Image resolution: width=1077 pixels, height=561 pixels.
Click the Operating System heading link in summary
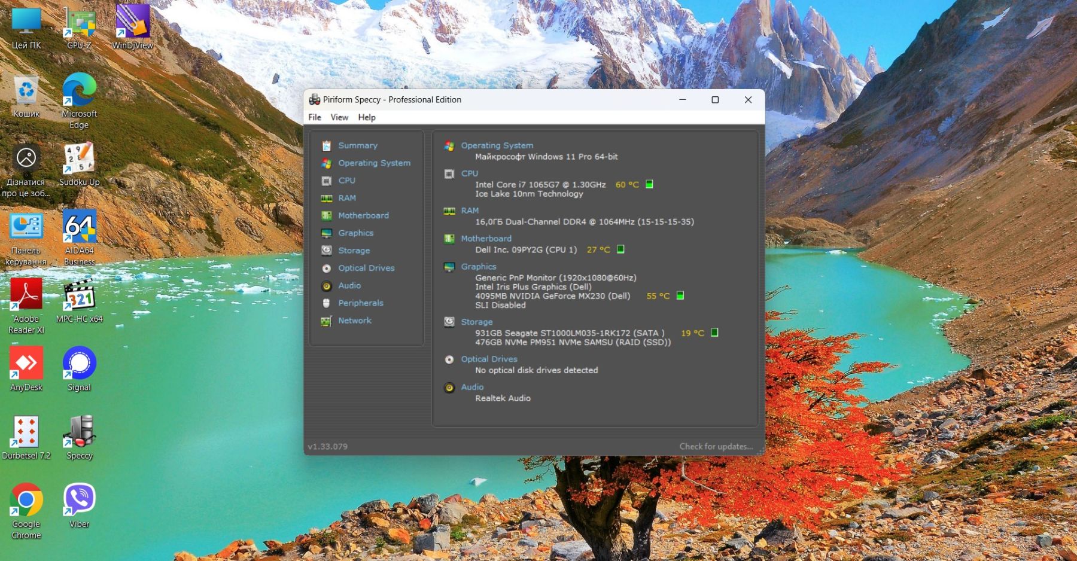(497, 145)
